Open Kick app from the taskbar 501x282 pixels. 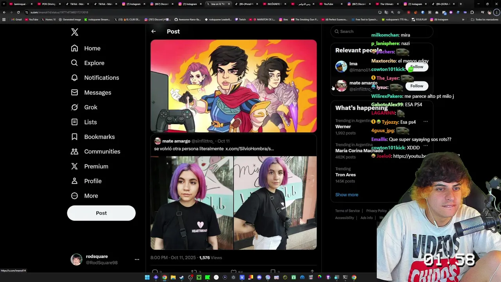click(207, 277)
